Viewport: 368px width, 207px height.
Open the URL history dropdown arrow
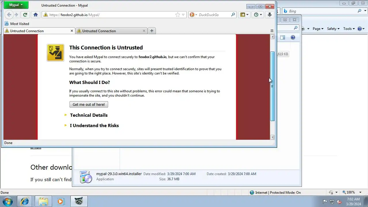tap(183, 15)
